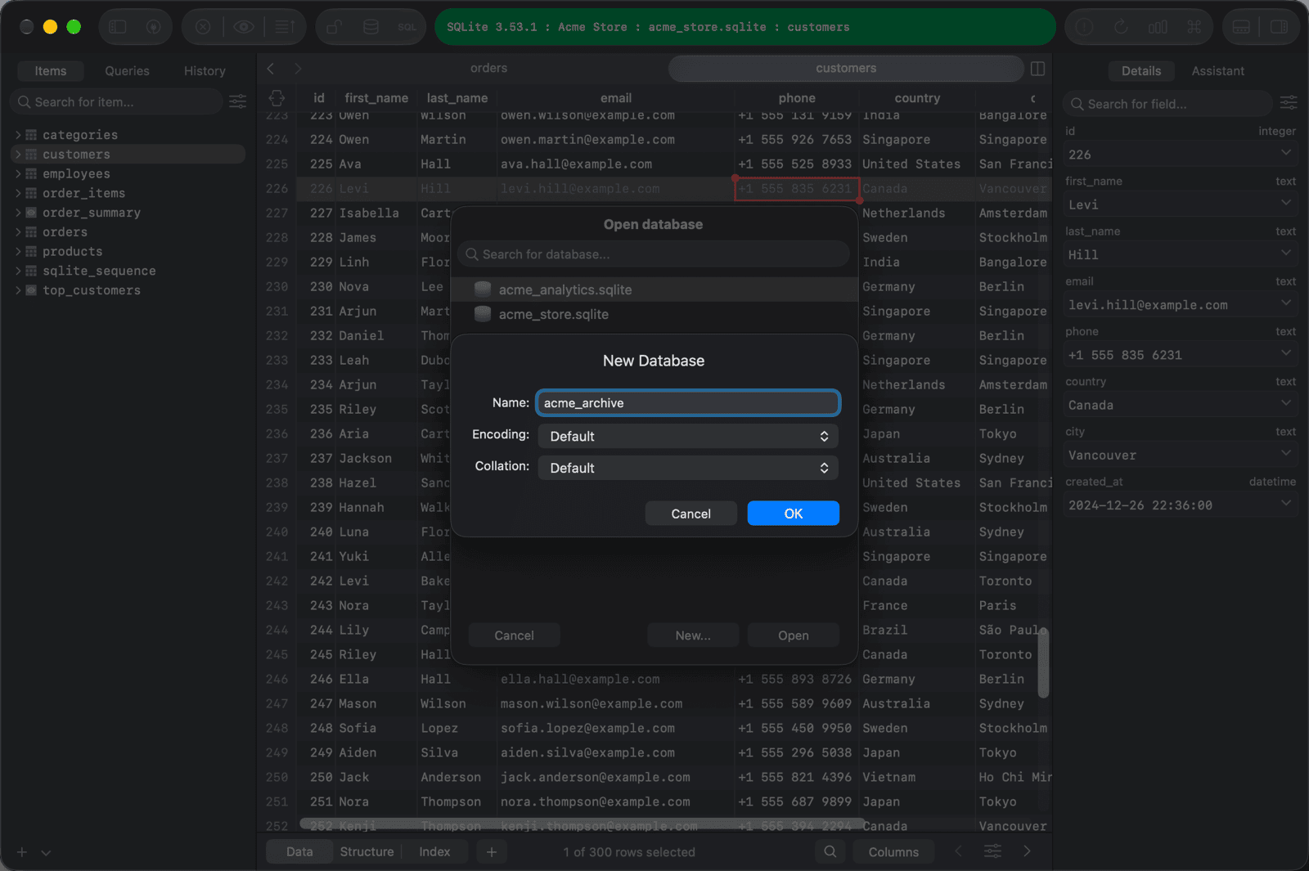Confirm New Database with OK button
Image resolution: width=1309 pixels, height=871 pixels.
pyautogui.click(x=793, y=514)
